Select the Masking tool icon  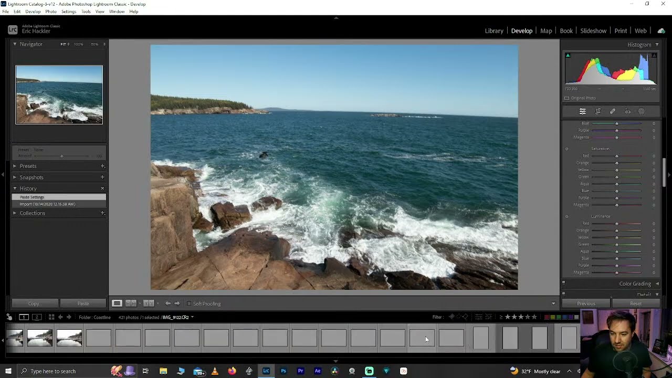pyautogui.click(x=642, y=111)
